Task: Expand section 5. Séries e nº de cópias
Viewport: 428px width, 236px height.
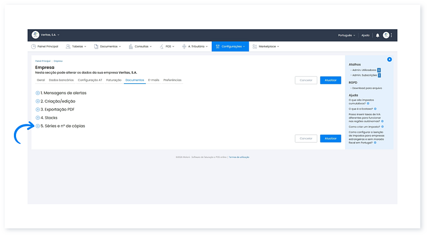Action: click(x=37, y=126)
